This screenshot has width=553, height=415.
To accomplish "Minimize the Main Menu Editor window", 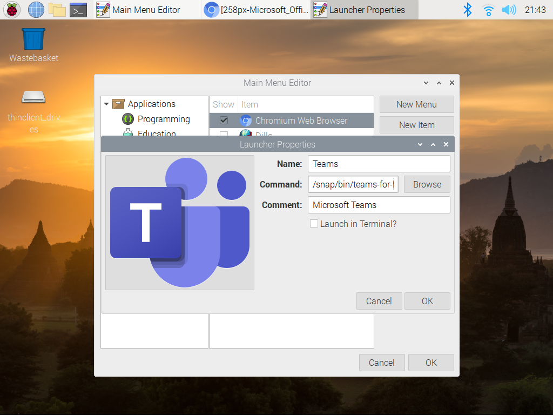I will [426, 83].
